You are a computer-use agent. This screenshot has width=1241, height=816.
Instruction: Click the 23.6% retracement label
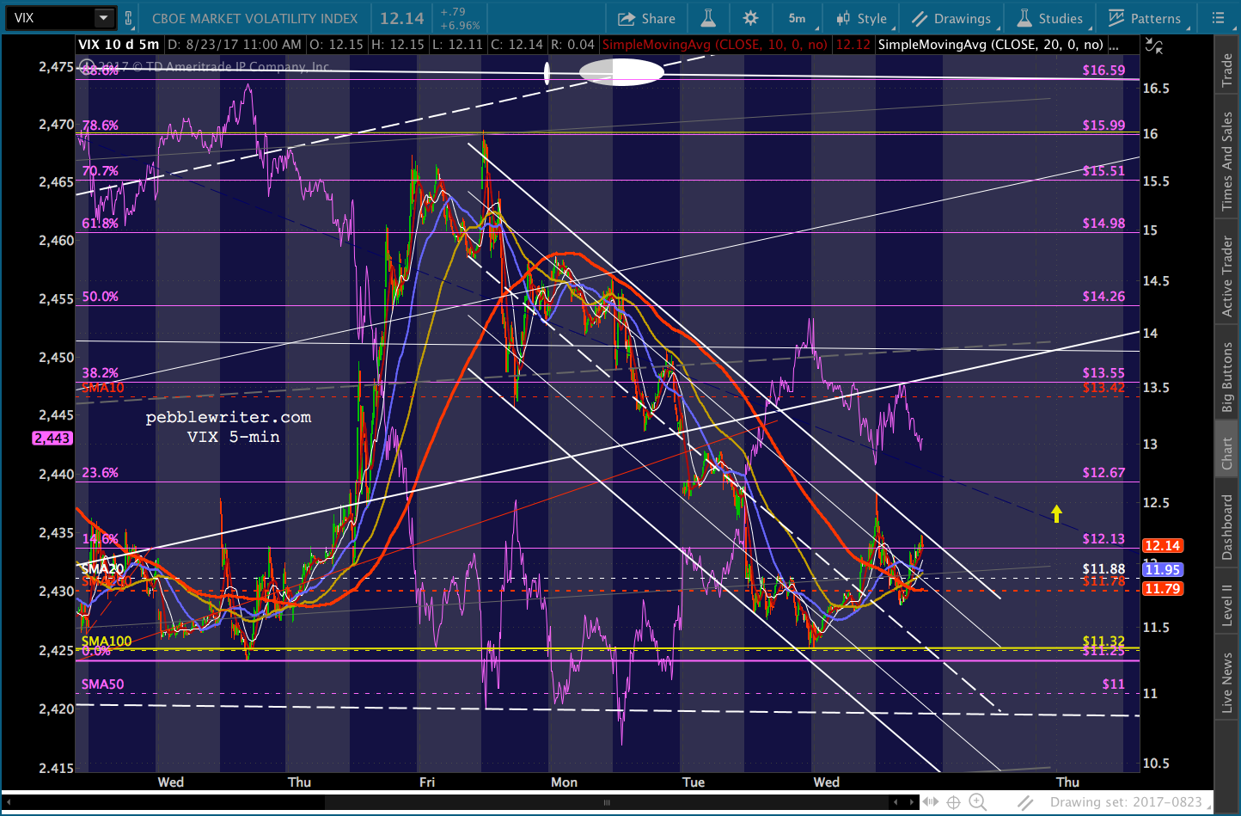click(x=100, y=473)
